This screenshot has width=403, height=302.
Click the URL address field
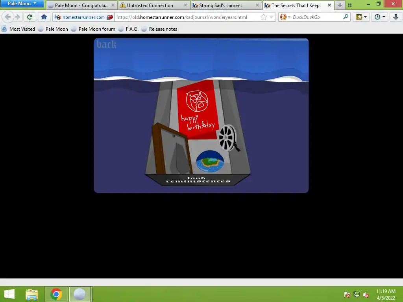(187, 17)
